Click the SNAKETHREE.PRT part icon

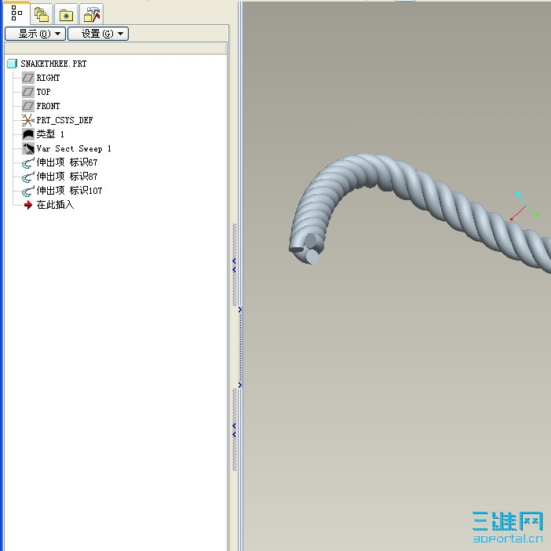pos(13,64)
